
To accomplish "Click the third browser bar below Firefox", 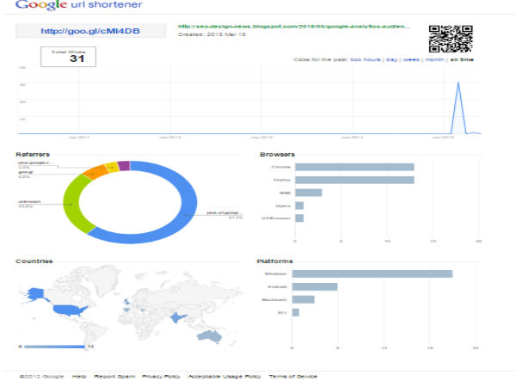I will [x=309, y=193].
